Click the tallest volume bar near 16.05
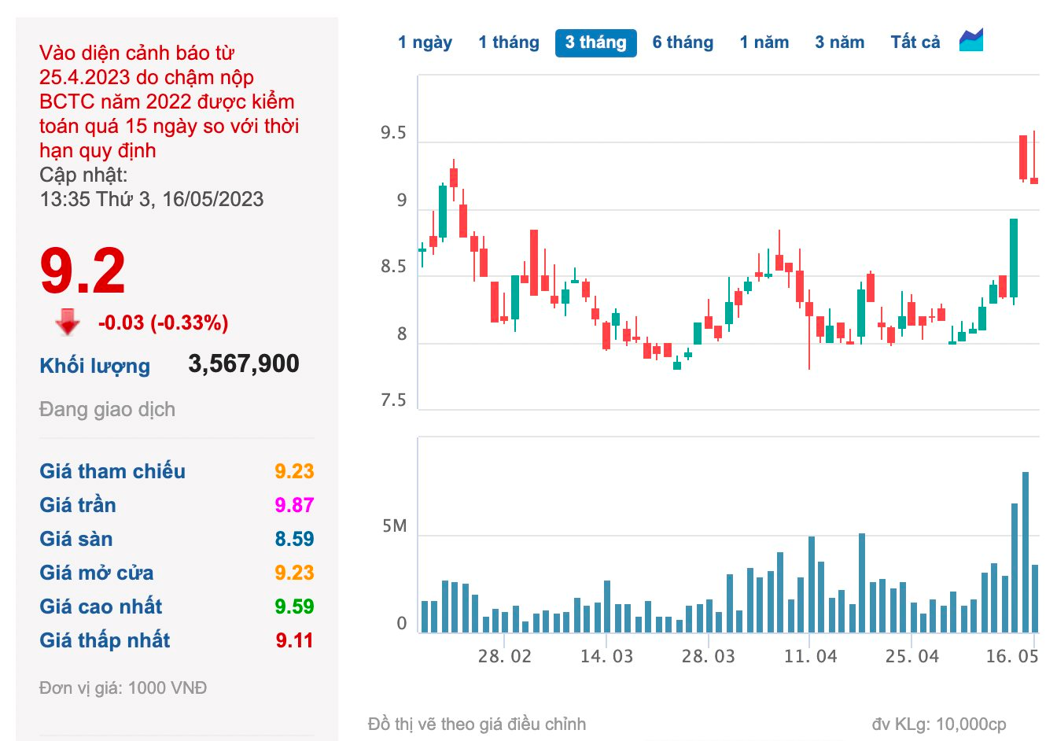The width and height of the screenshot is (1057, 741). (1025, 552)
